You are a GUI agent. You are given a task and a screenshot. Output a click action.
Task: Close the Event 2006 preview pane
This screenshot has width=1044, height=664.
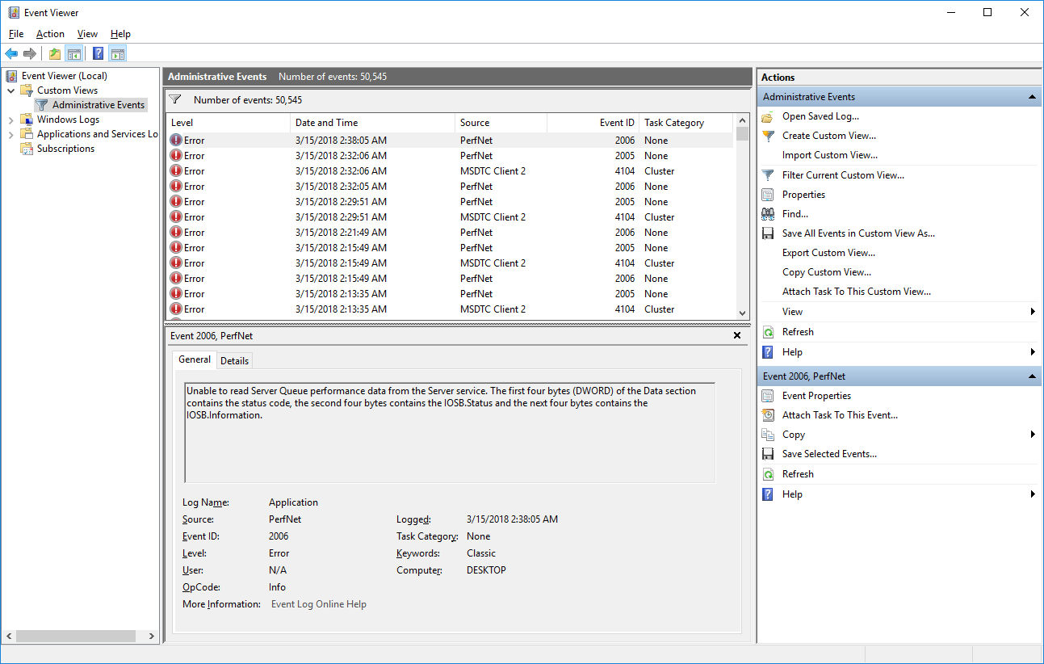click(737, 335)
